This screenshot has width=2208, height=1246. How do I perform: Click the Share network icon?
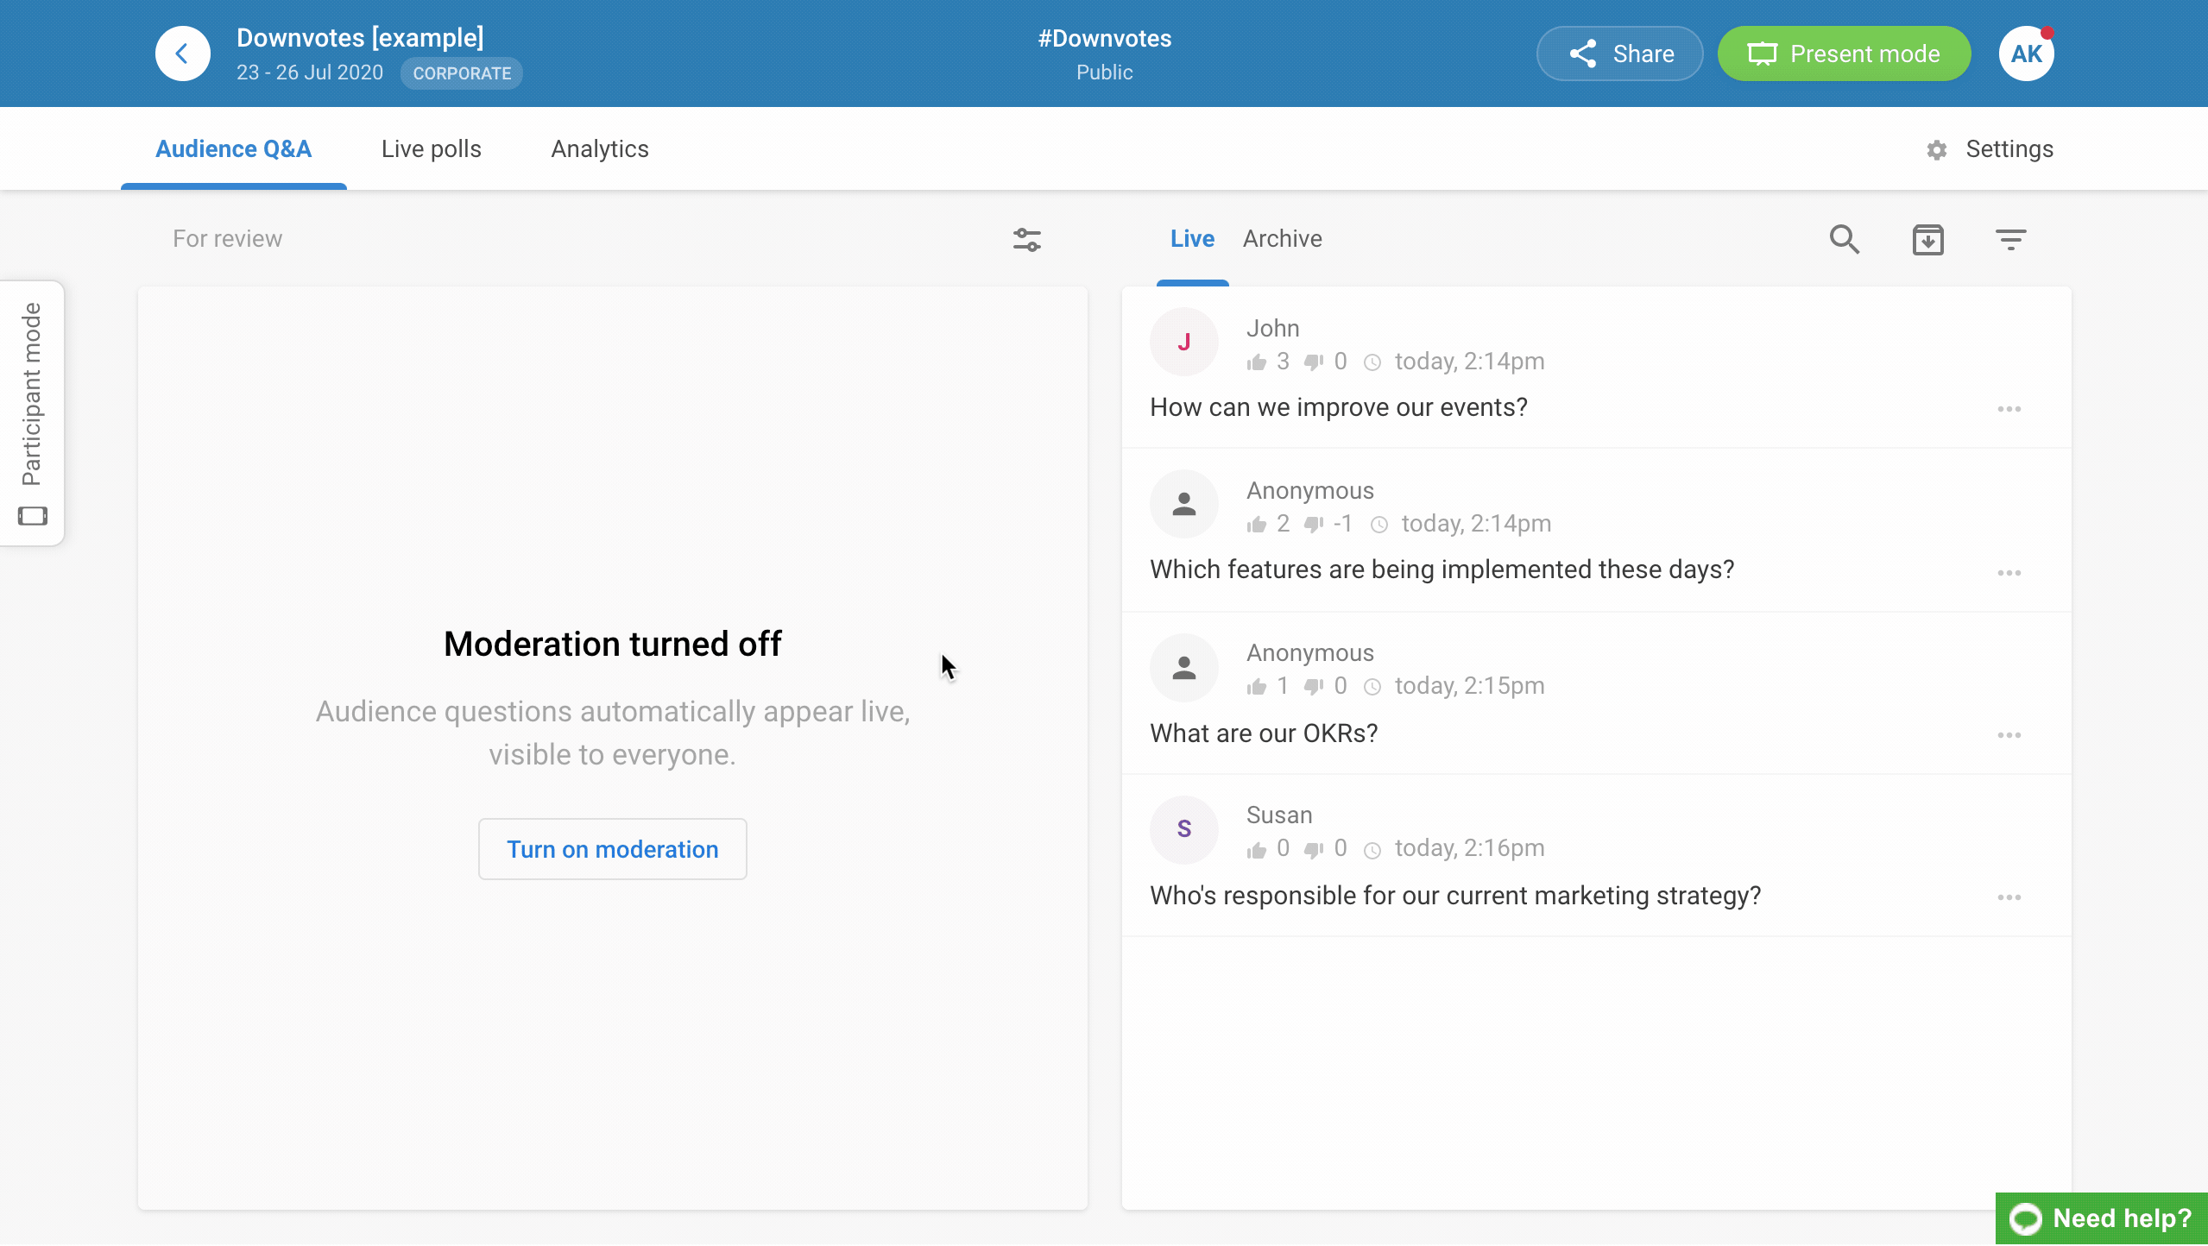tap(1583, 53)
